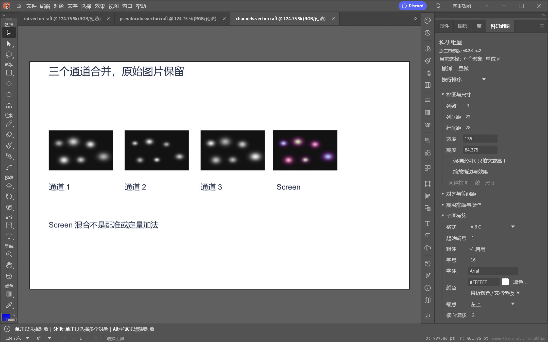The width and height of the screenshot is (548, 342).
Task: Select the Ellipse shape tool
Action: click(9, 84)
